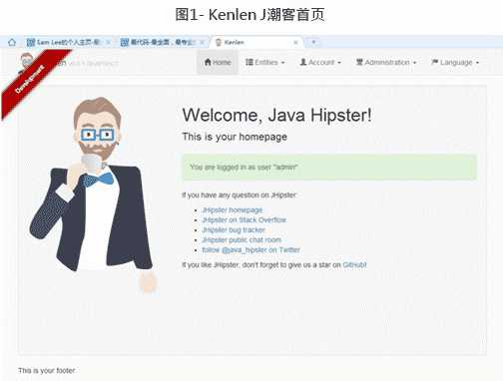Viewport: 503px width, 381px height.
Task: Click the favicon on the Kenlen tab
Action: pos(219,42)
